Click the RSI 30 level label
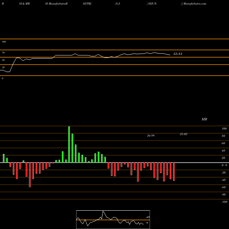This screenshot has width=229, height=229. pyautogui.click(x=3, y=67)
